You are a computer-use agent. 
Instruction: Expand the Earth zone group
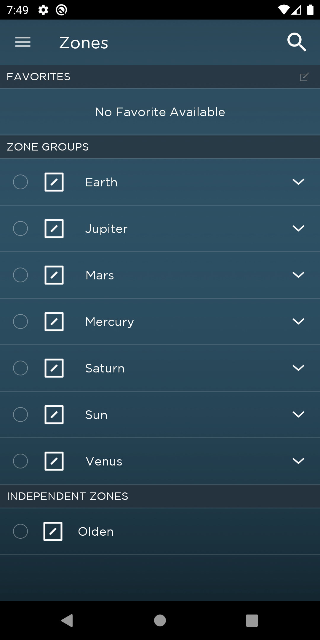(298, 182)
